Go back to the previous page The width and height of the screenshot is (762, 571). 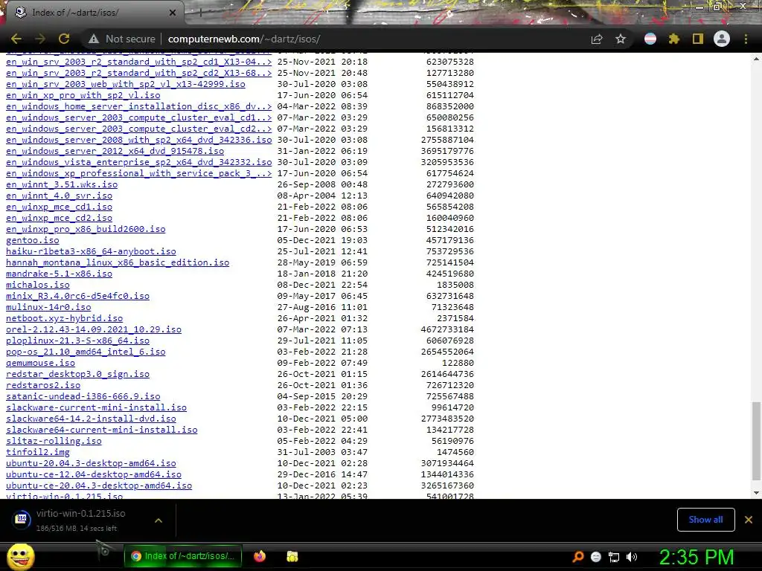coord(16,39)
